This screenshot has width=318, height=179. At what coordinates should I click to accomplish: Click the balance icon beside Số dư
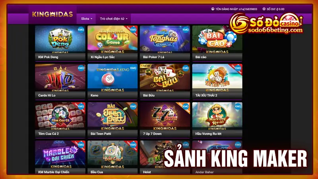coord(264,9)
